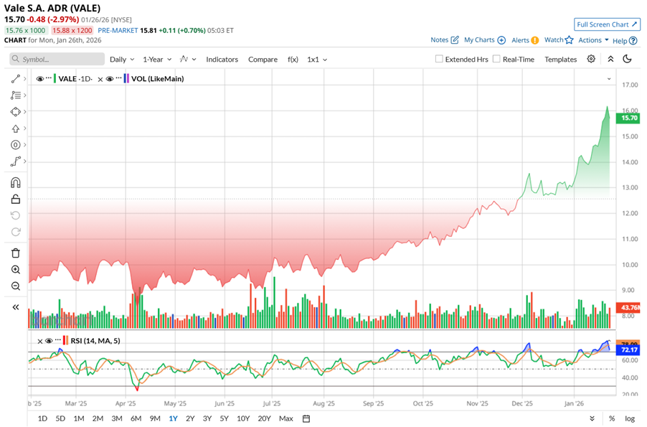Click the VOL blue-purple color swatch
Image resolution: width=647 pixels, height=427 pixels.
pos(126,78)
